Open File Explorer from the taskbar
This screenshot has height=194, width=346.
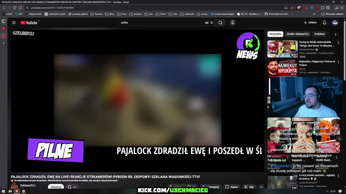[x=10, y=191]
